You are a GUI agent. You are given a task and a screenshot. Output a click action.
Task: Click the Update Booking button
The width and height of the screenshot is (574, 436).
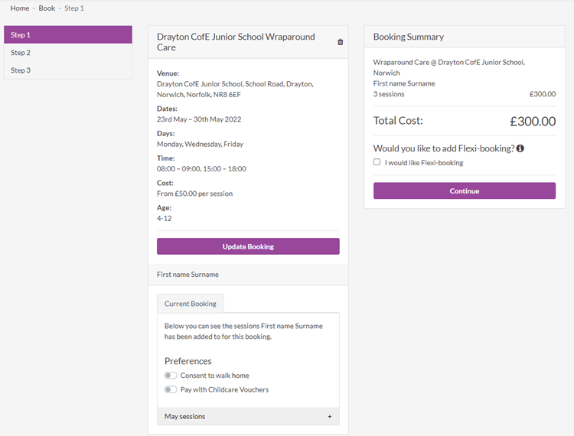pos(248,246)
